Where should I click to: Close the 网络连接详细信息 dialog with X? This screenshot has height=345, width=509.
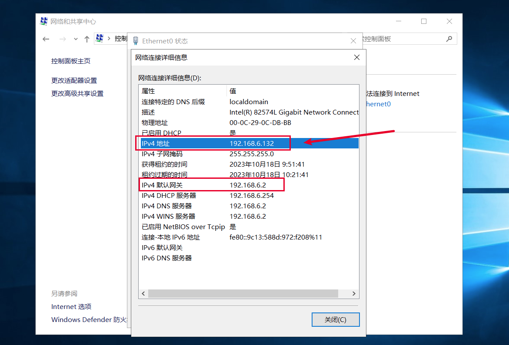(x=356, y=57)
